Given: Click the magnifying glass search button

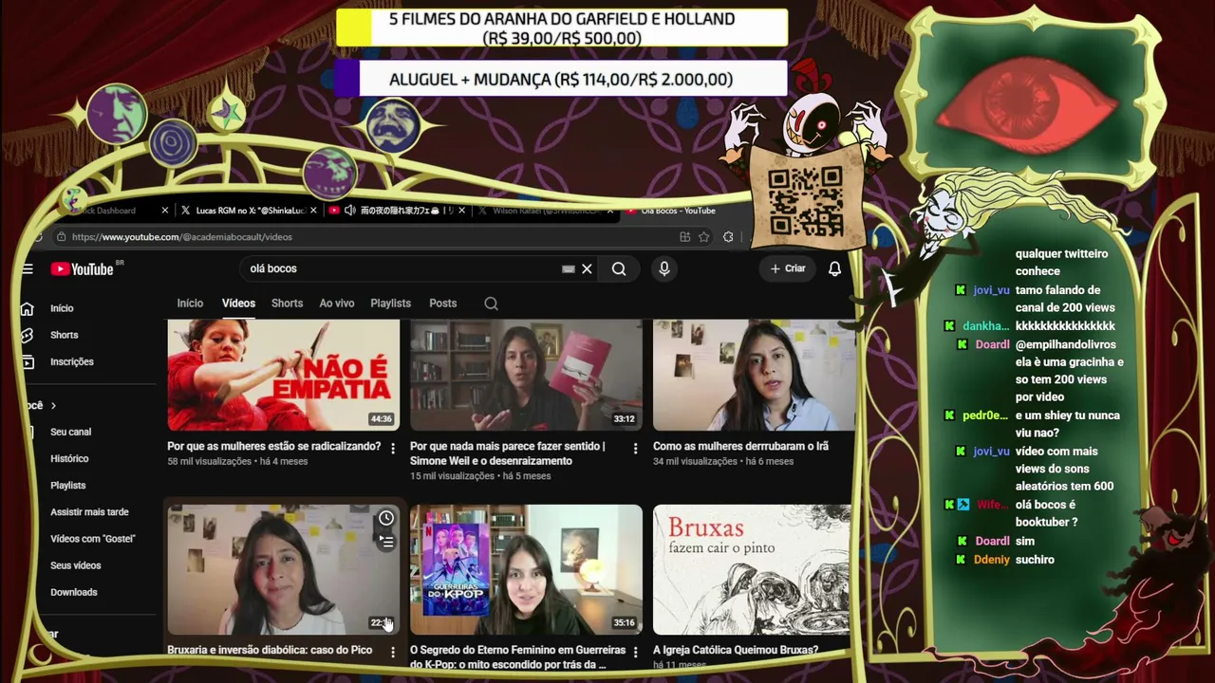Looking at the screenshot, I should 619,268.
